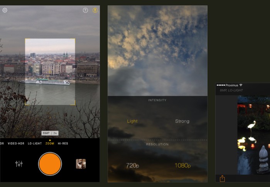Switch to VIDEO-HDR mode
The width and height of the screenshot is (270, 187).
point(16,144)
